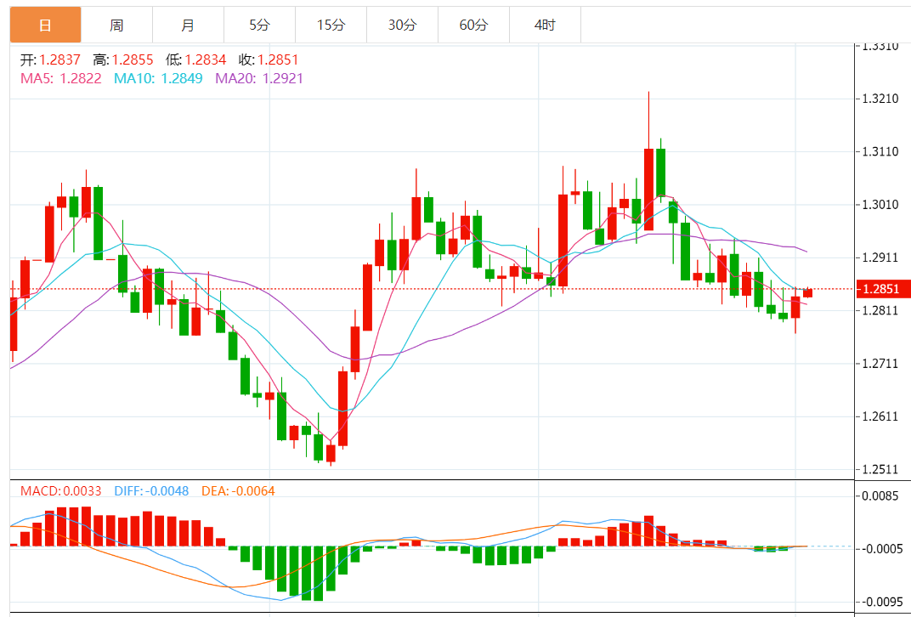911x617 pixels.
Task: Open the 15分 timeframe tab
Action: [x=331, y=25]
